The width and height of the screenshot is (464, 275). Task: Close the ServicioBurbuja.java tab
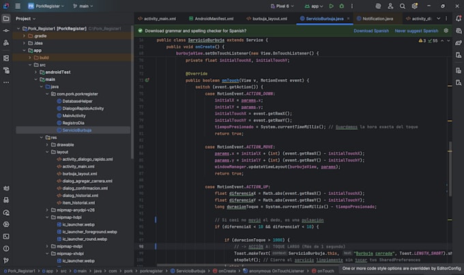(348, 18)
